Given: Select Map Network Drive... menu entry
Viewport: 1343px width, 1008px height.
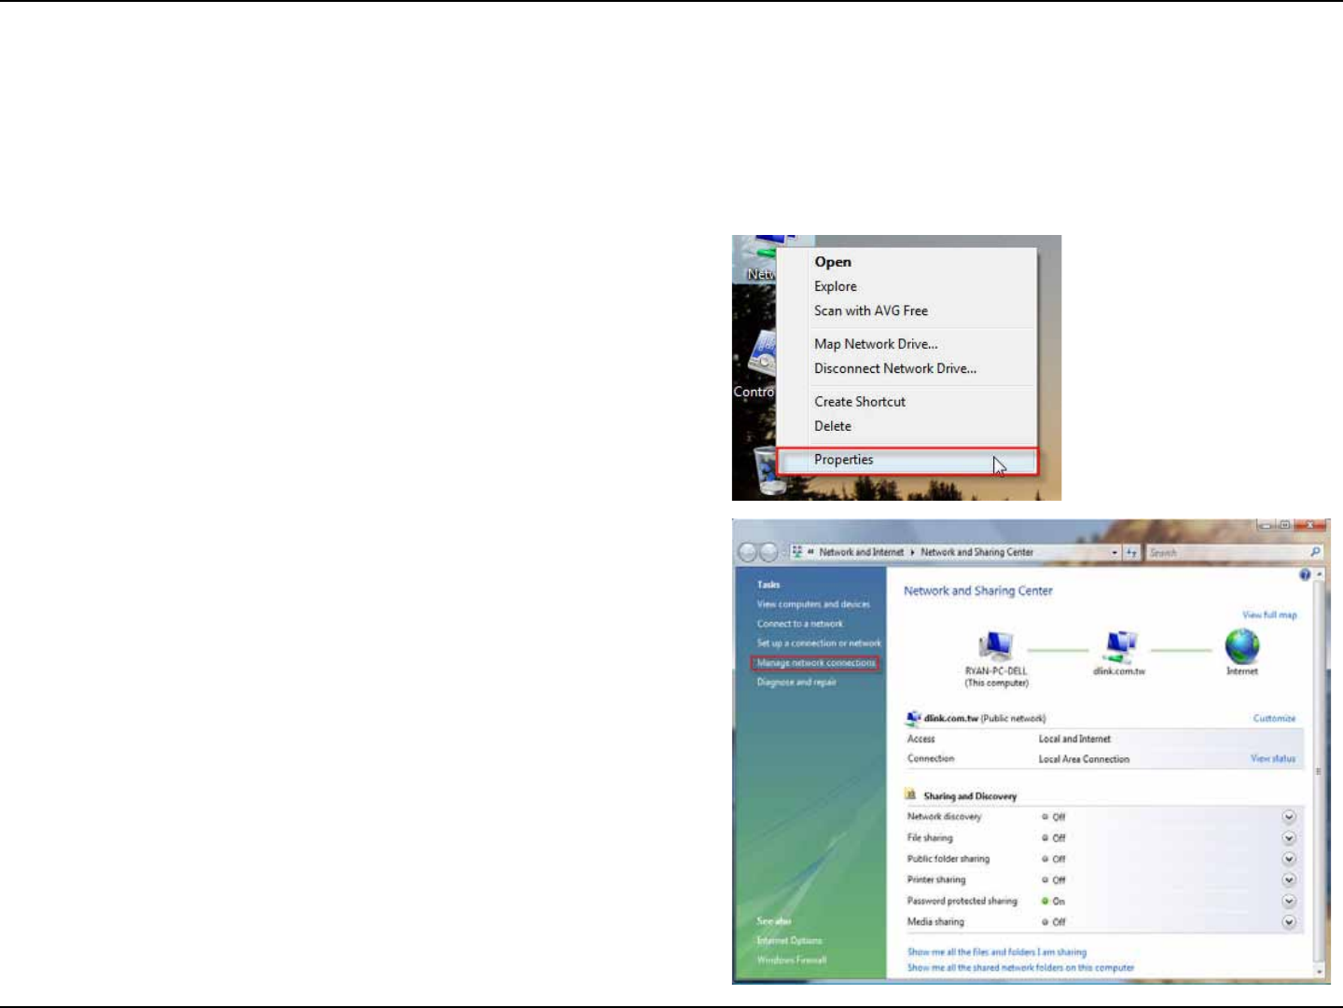Looking at the screenshot, I should [x=907, y=344].
